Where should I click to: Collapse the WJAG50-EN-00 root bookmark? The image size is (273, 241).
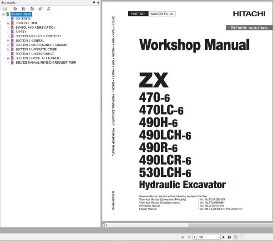(x=3, y=14)
